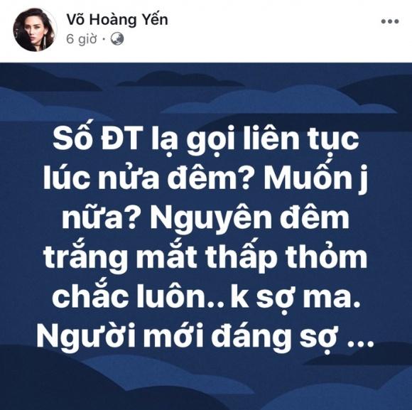Screen dimensions: 412x410
Task: Click the globe public privacy icon
Action: pos(117,39)
